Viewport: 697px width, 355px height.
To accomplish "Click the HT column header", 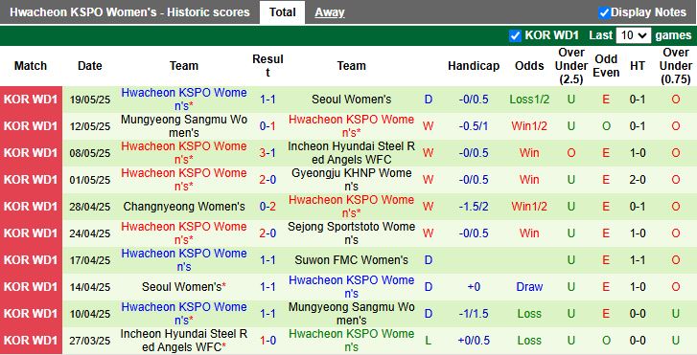I will click(638, 66).
